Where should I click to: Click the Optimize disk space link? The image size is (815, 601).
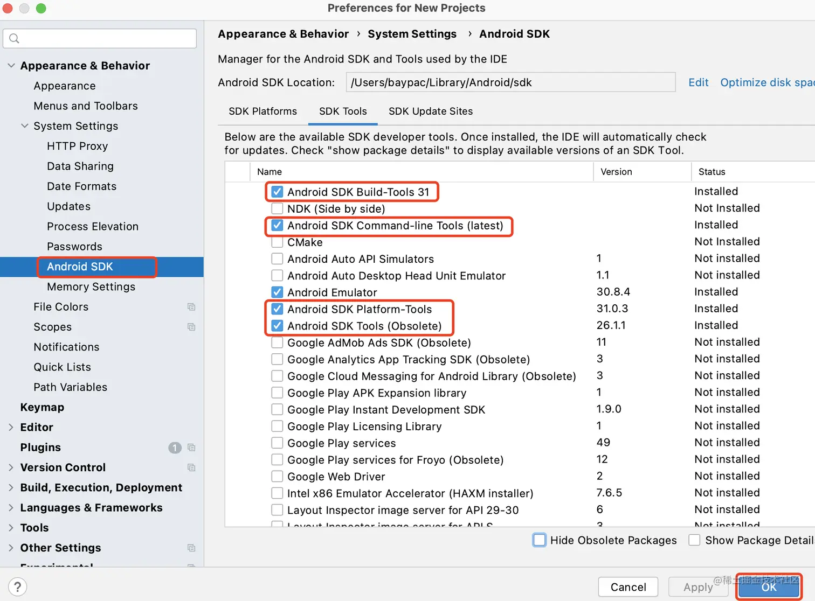point(768,82)
